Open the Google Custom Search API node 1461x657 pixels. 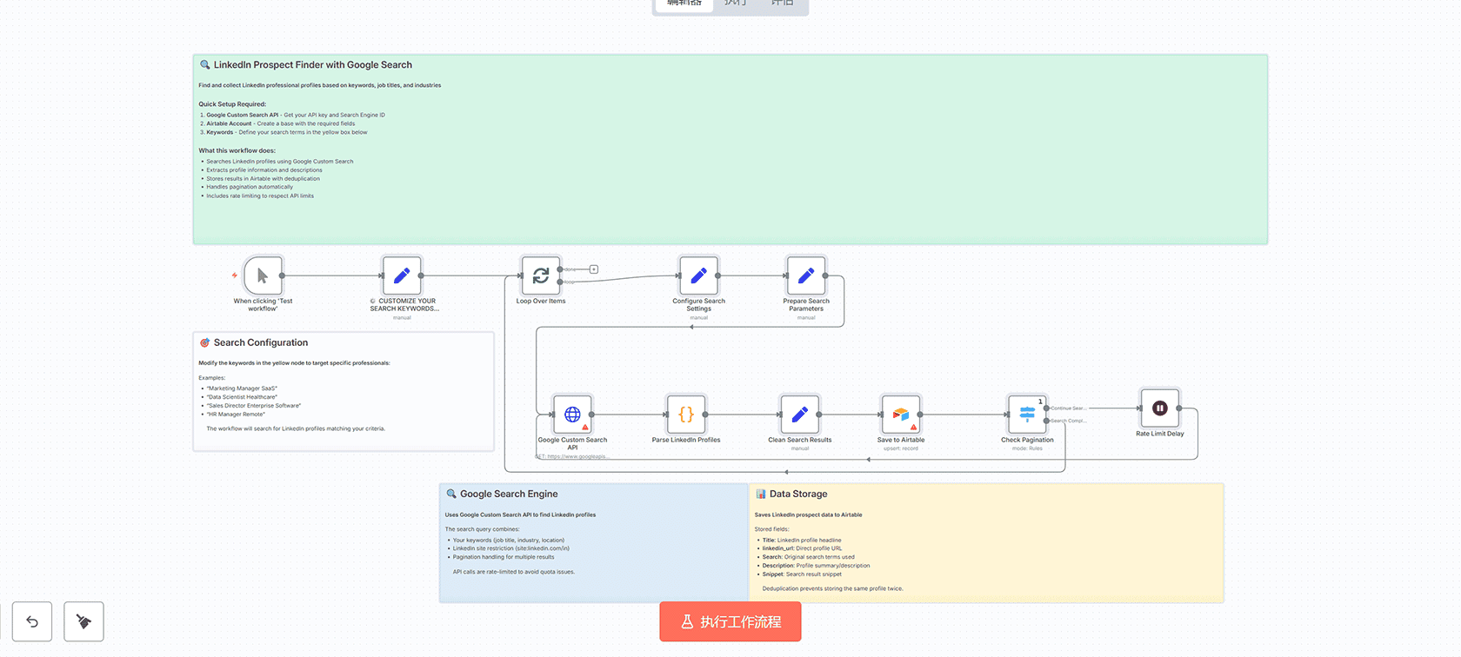point(572,415)
